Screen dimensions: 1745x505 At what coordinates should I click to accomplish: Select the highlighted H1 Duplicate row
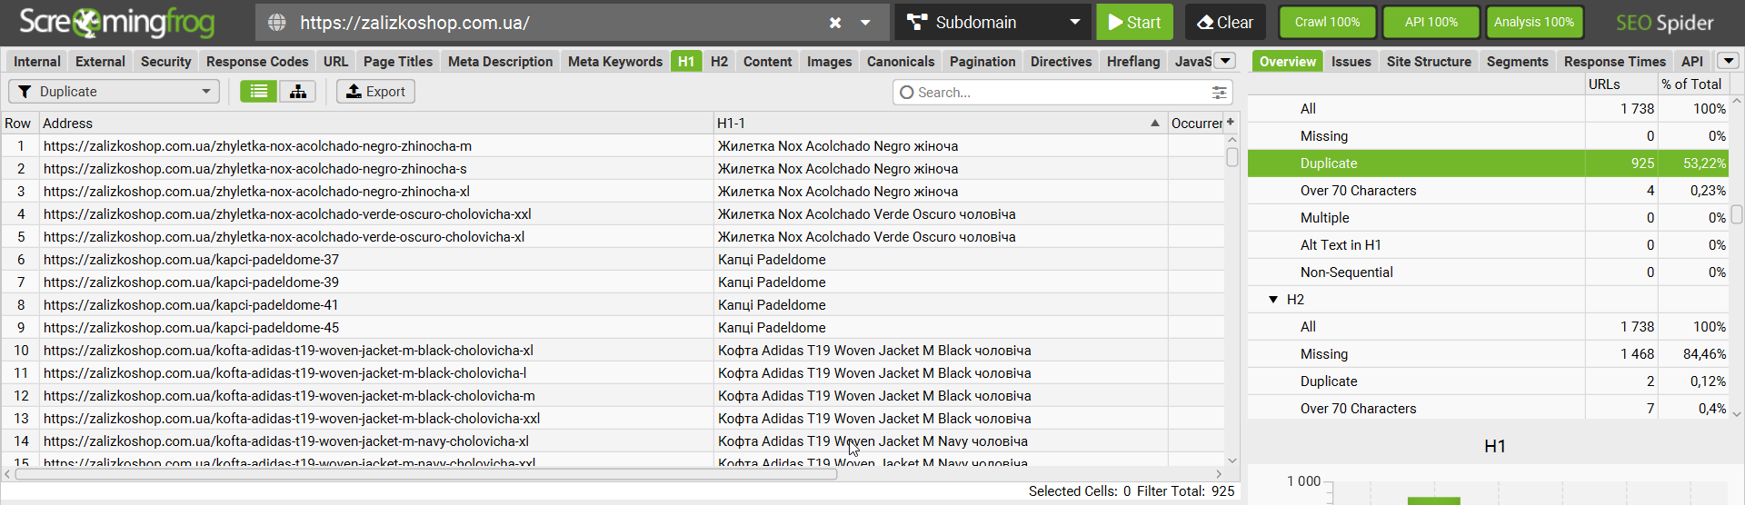[x=1488, y=163]
